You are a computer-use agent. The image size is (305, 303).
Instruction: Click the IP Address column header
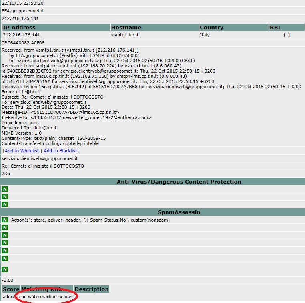point(19,28)
